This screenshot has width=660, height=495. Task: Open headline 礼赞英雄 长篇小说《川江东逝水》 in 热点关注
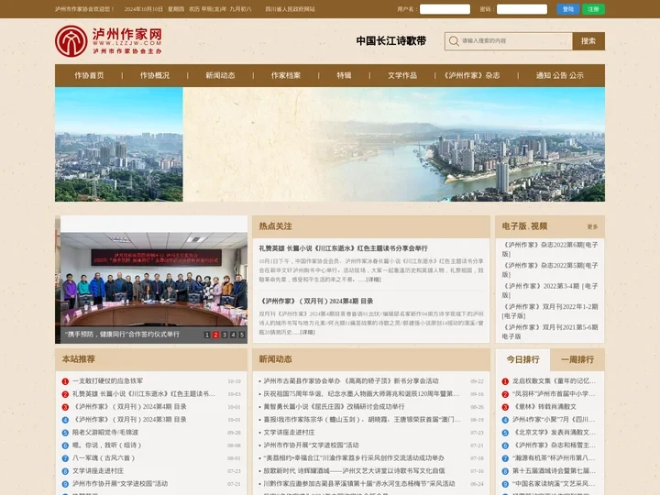click(343, 248)
